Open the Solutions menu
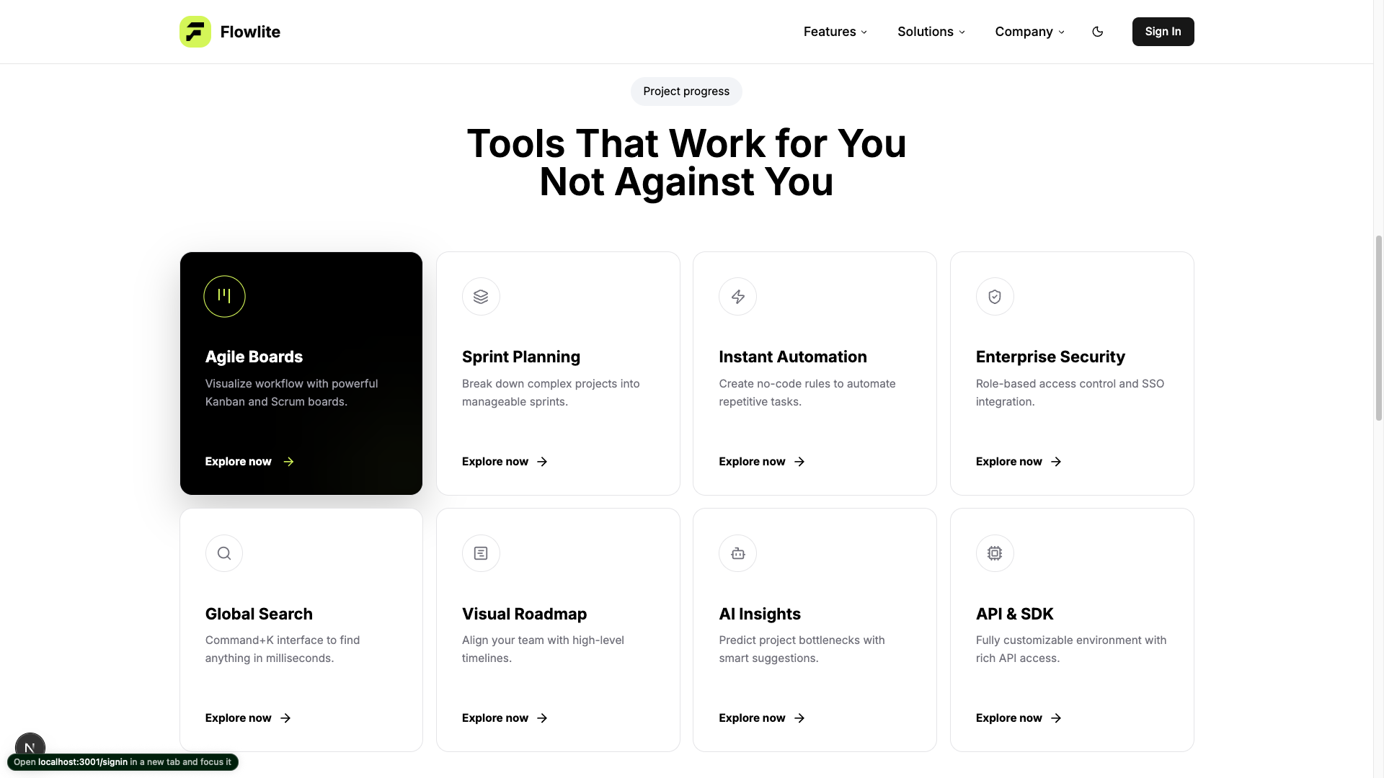Viewport: 1384px width, 778px height. [x=931, y=32]
